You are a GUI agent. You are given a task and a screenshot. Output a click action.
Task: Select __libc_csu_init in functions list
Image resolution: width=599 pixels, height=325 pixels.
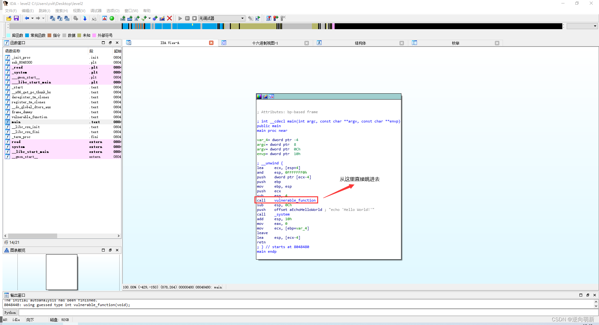[x=63, y=127]
